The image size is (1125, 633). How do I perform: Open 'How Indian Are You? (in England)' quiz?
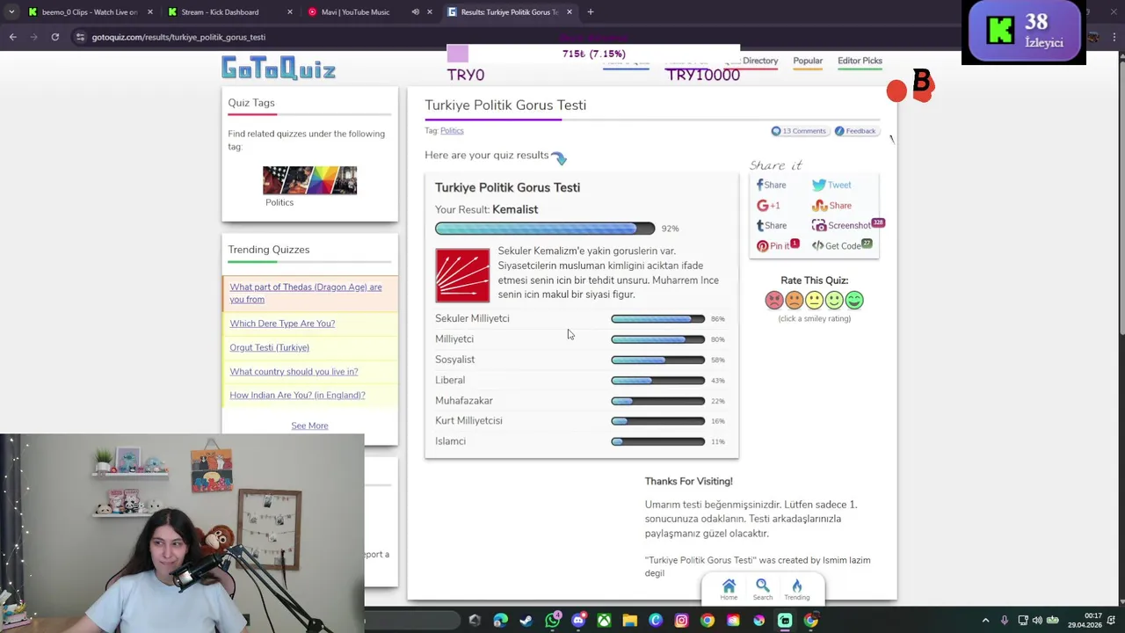coord(297,395)
